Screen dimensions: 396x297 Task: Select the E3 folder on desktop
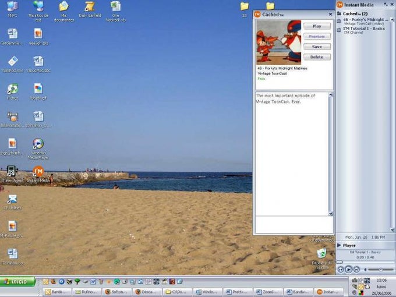click(244, 9)
